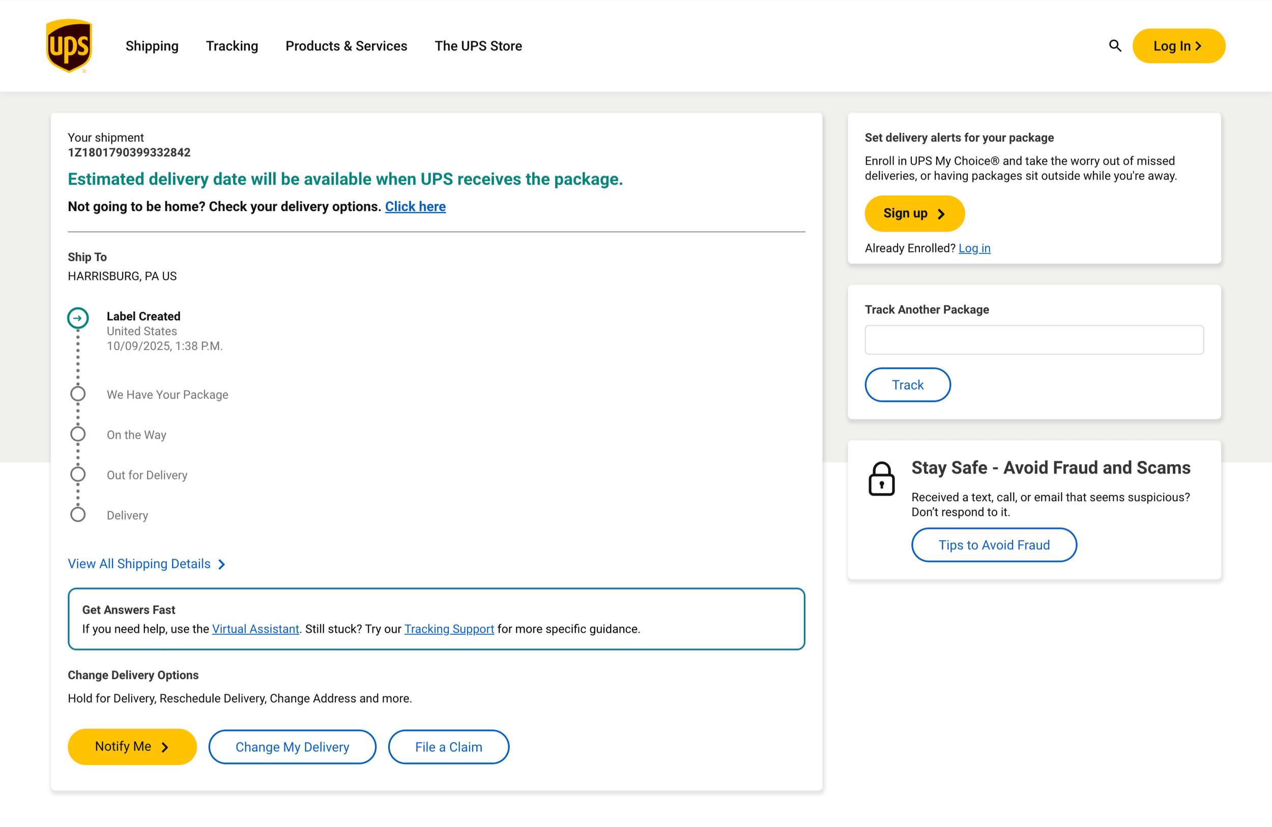Click the Out for Delivery circle marker
1272x827 pixels.
coord(78,475)
